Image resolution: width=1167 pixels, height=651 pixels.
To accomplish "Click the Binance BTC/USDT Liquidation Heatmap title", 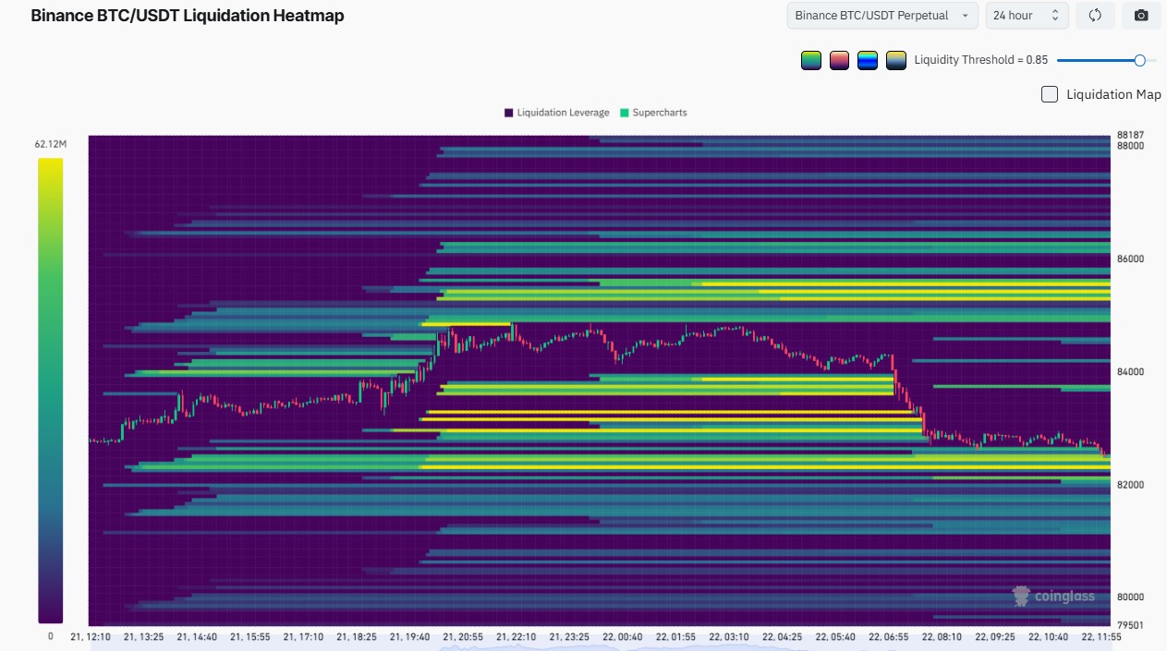I will [x=188, y=16].
